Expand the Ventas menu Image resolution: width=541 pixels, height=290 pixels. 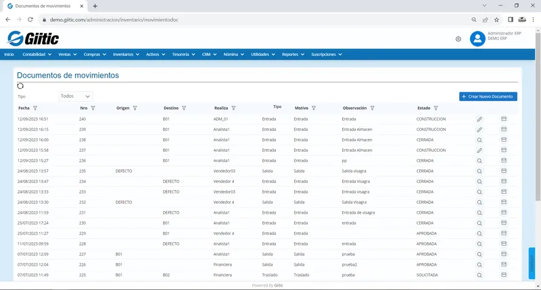tap(67, 55)
